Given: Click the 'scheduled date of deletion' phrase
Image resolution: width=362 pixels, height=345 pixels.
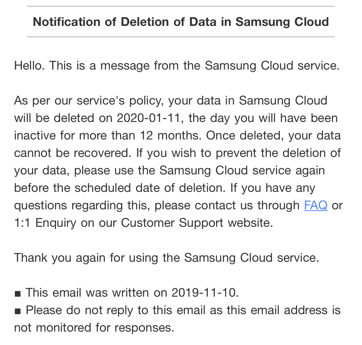Looking at the screenshot, I should (149, 188).
